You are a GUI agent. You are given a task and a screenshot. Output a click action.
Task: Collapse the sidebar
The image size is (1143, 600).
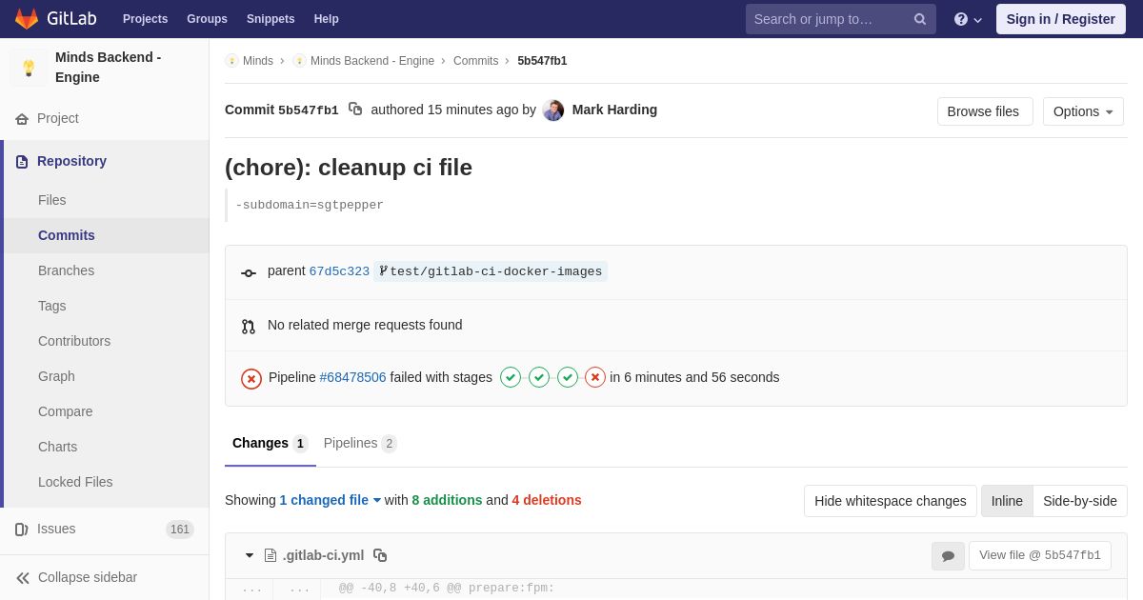click(x=76, y=577)
